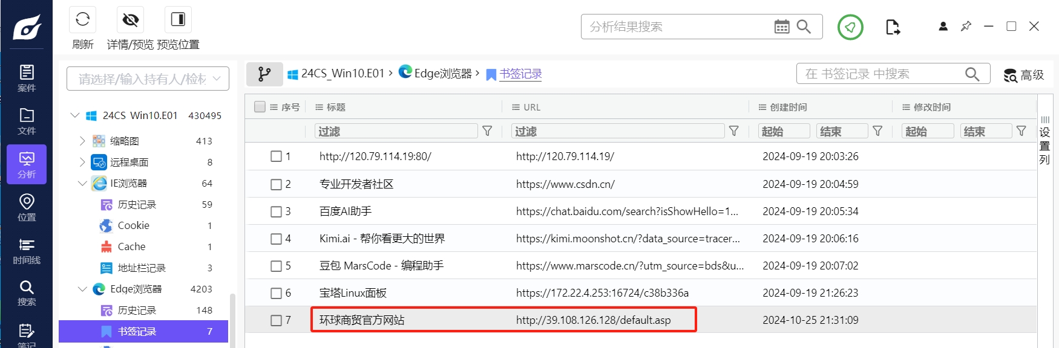
Task: Click the export document icon
Action: pyautogui.click(x=893, y=27)
